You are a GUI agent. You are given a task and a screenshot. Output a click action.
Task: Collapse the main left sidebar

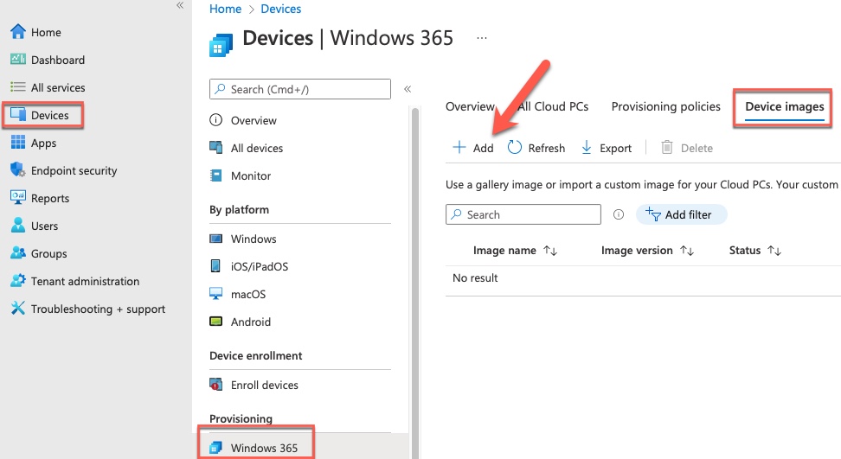[x=180, y=5]
